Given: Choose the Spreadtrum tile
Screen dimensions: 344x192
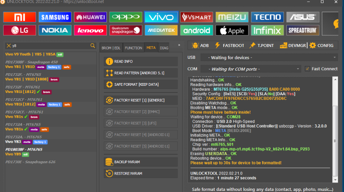Looking at the screenshot, I should [x=303, y=30].
